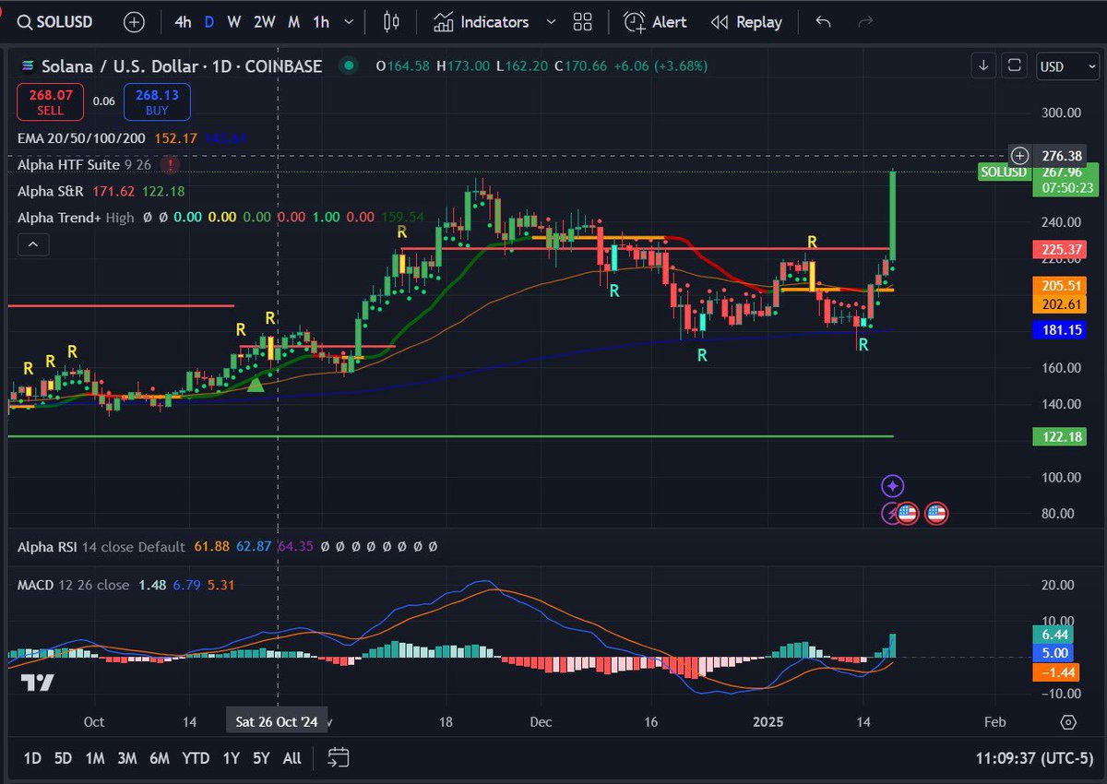This screenshot has width=1107, height=784.
Task: Start bar Replay mode
Action: [x=746, y=22]
